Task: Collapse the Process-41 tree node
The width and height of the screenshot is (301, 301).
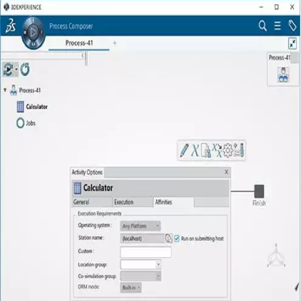Action: coord(5,90)
